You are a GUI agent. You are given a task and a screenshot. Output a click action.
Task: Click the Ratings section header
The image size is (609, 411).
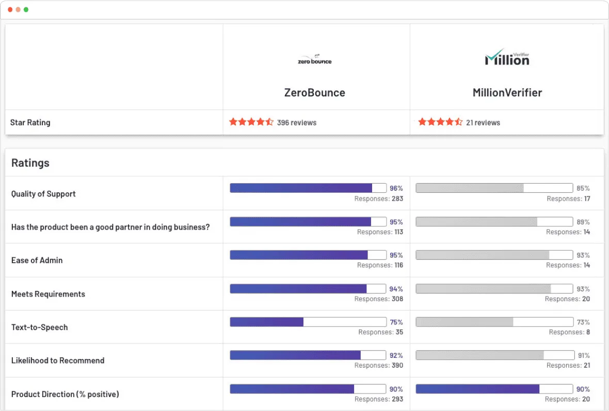pyautogui.click(x=30, y=162)
